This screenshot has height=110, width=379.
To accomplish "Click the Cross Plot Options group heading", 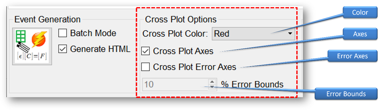I will (181, 19).
